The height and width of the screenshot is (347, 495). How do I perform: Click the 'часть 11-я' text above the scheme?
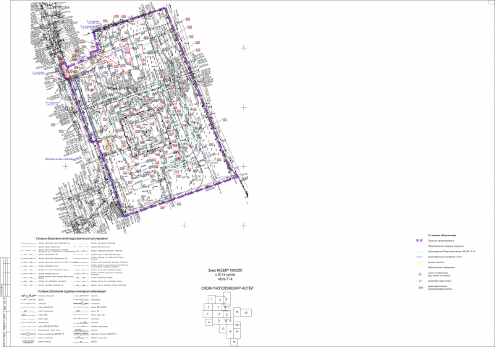tap(225, 279)
